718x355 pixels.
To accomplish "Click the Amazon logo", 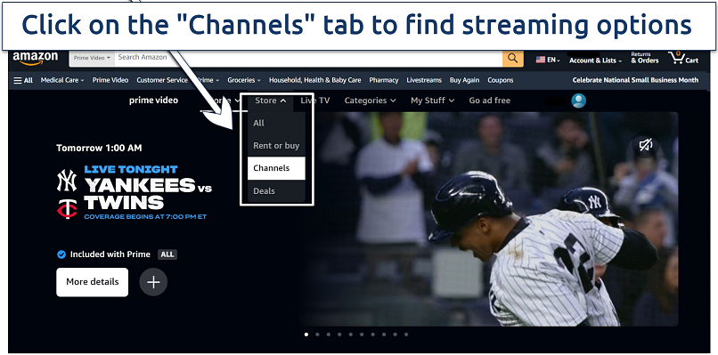I will (36, 59).
